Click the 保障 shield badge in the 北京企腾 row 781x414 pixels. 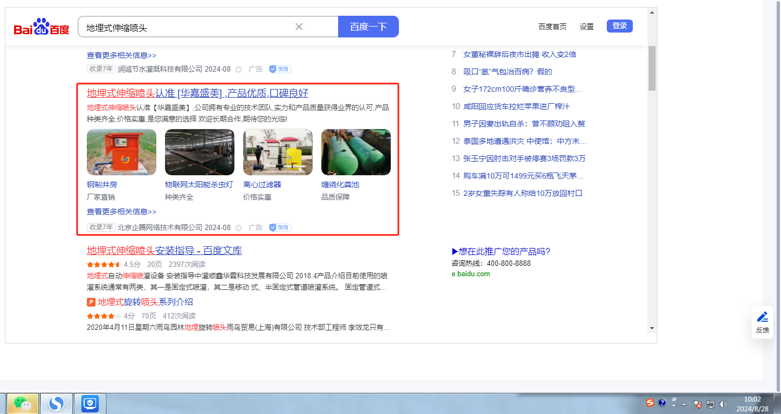tap(280, 228)
